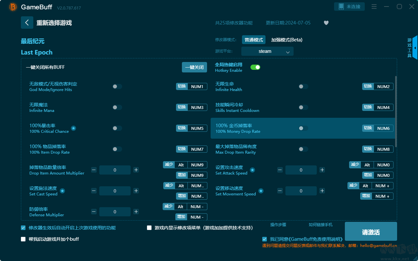Click the Alt key for 减少 Attack Speed
This screenshot has height=261, width=418.
(367, 165)
